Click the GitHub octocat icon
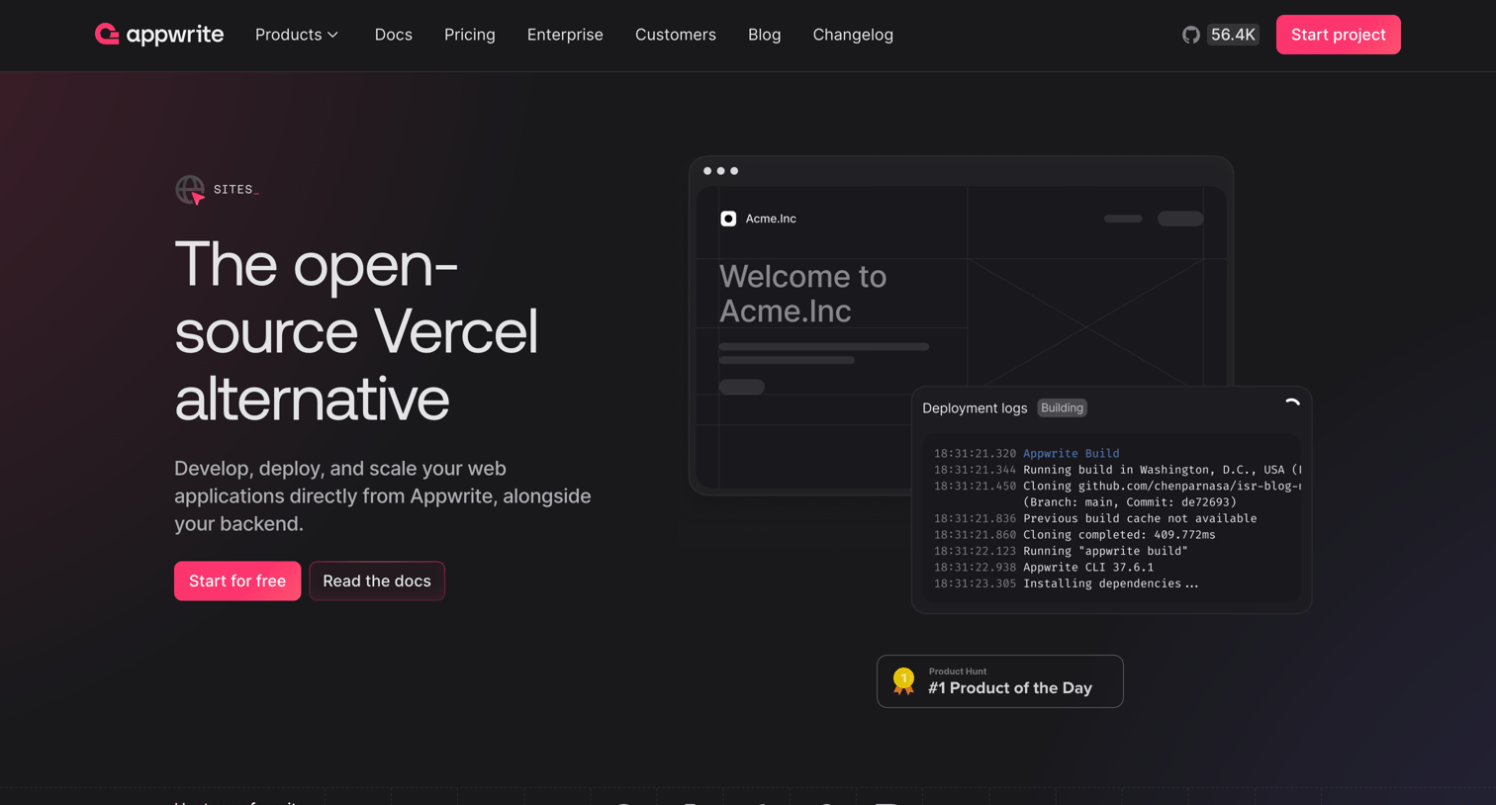The width and height of the screenshot is (1496, 805). (x=1191, y=35)
